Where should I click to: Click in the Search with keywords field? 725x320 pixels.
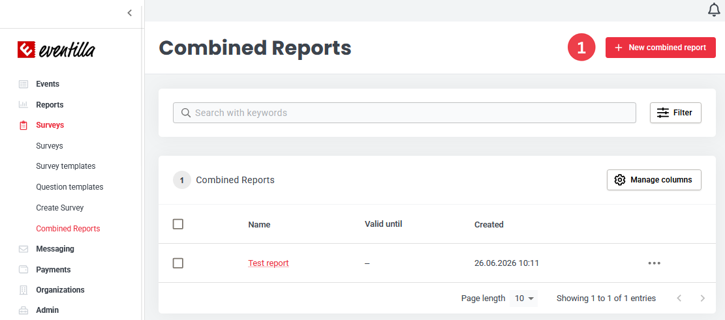tap(405, 113)
